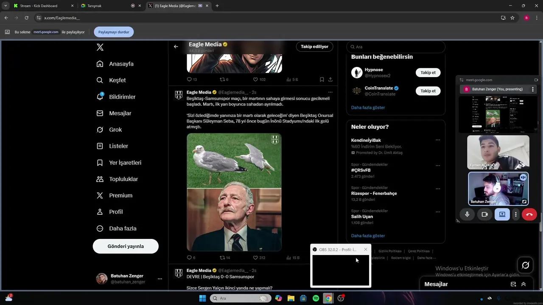Expand the Mesajlar drawer
The image size is (543, 305).
[x=523, y=284]
